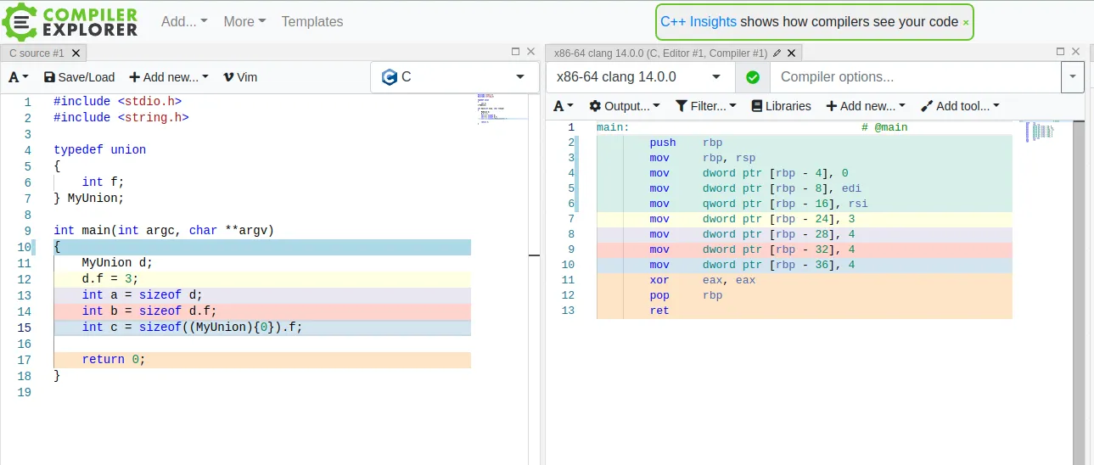Open editor font size dropdown
The image size is (1094, 465).
pos(19,77)
